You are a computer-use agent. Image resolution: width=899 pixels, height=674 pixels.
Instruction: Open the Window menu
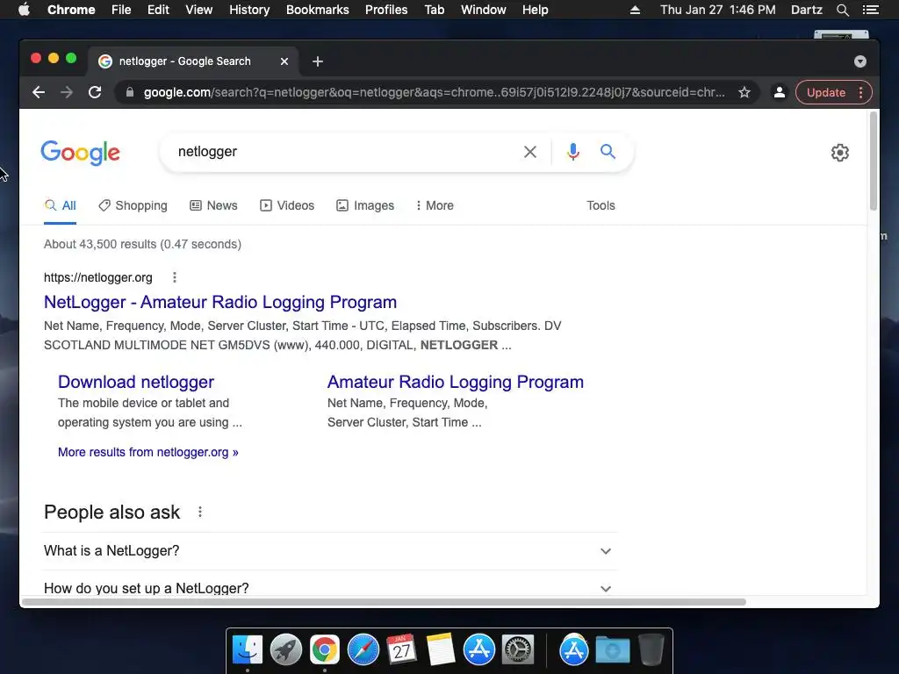[484, 10]
